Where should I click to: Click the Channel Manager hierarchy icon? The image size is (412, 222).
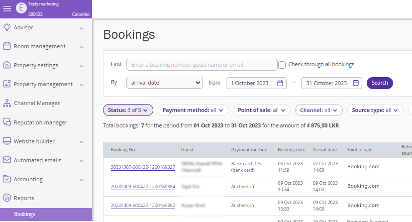point(7,103)
